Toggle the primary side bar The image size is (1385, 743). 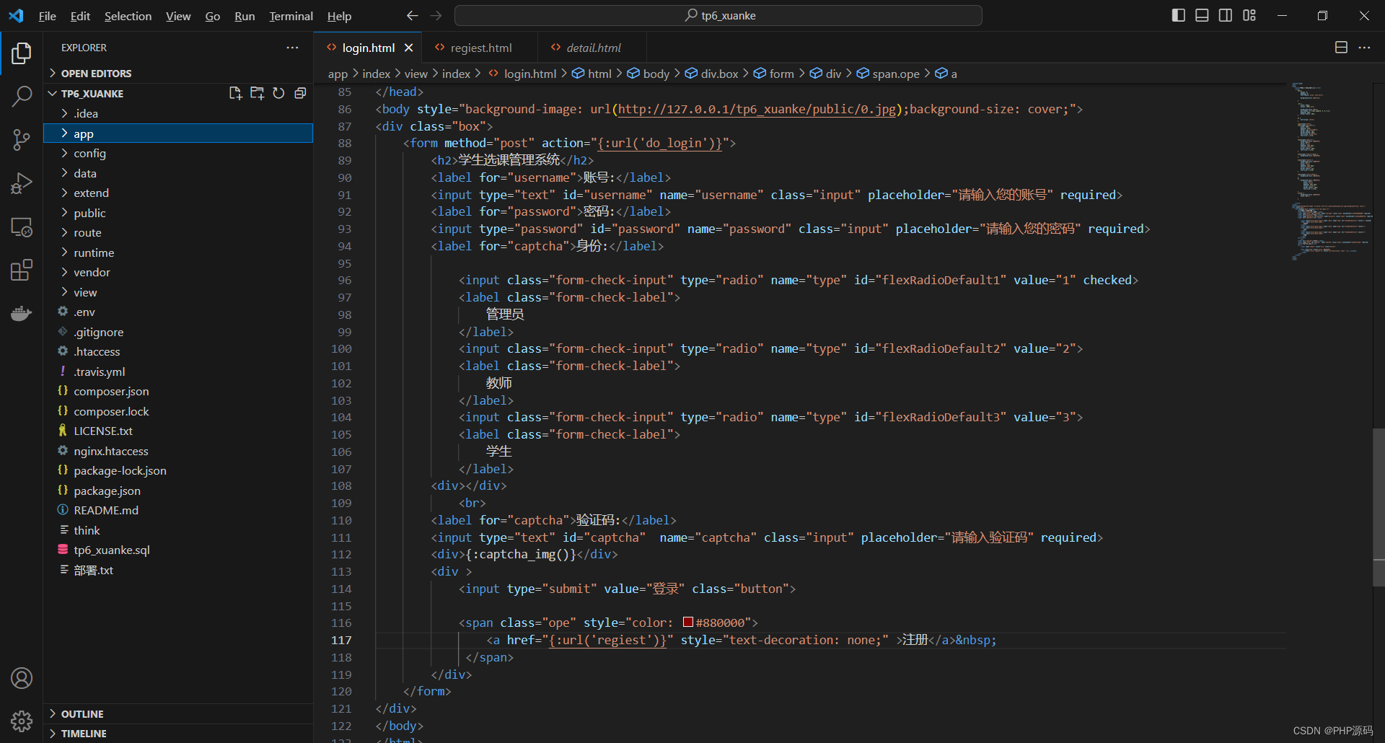1179,15
